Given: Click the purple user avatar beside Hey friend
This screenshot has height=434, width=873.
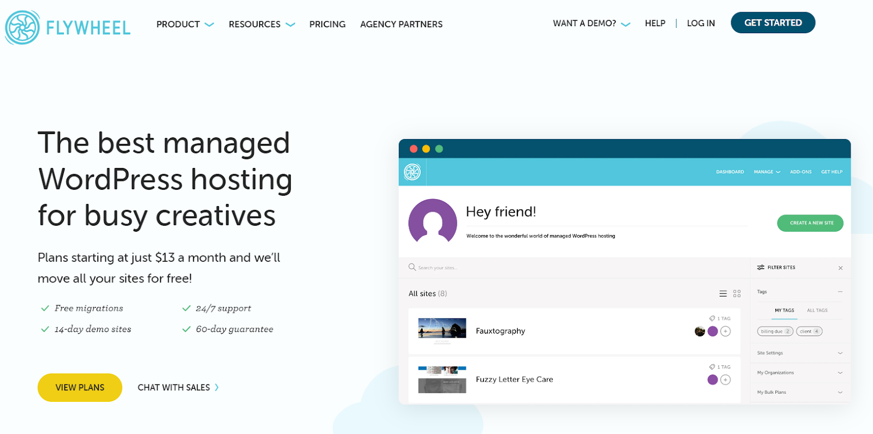Looking at the screenshot, I should pyautogui.click(x=433, y=221).
